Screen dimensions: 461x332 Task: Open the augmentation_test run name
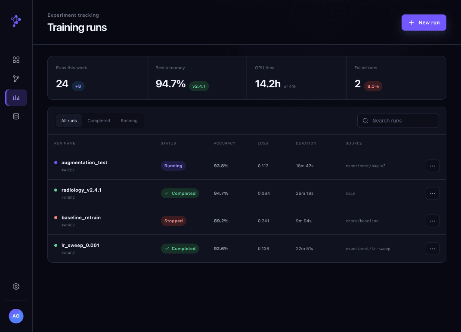pos(84,163)
